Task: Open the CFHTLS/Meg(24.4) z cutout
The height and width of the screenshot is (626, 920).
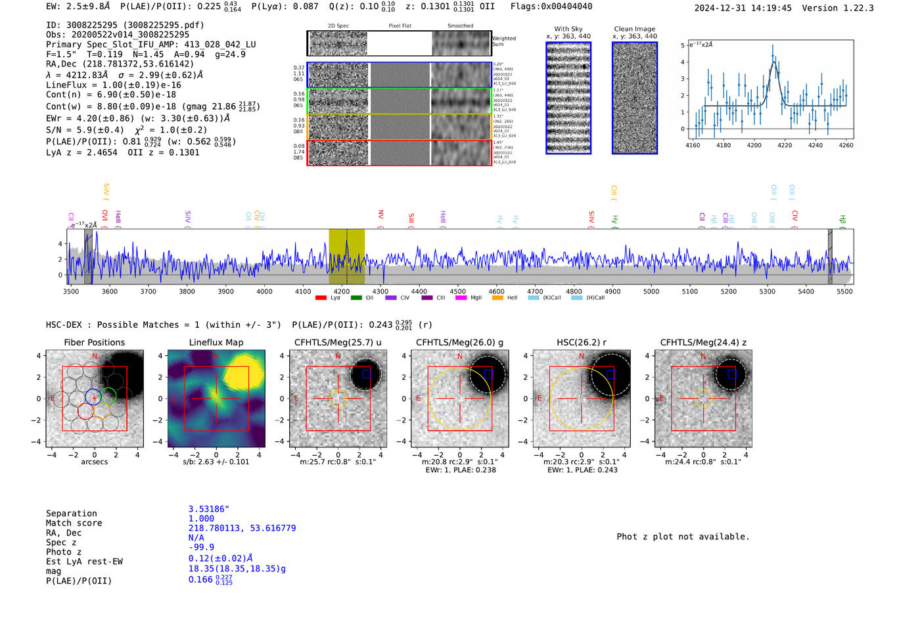Action: coord(703,399)
